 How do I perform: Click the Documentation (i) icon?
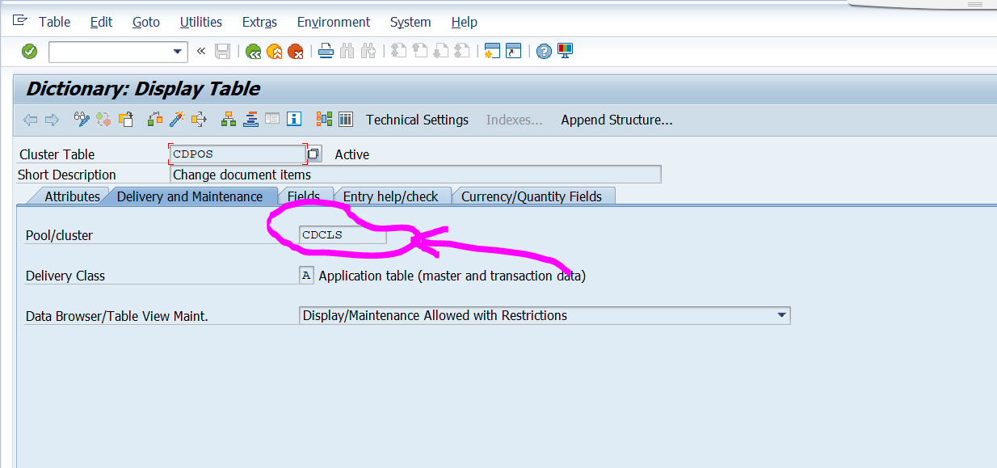point(294,119)
